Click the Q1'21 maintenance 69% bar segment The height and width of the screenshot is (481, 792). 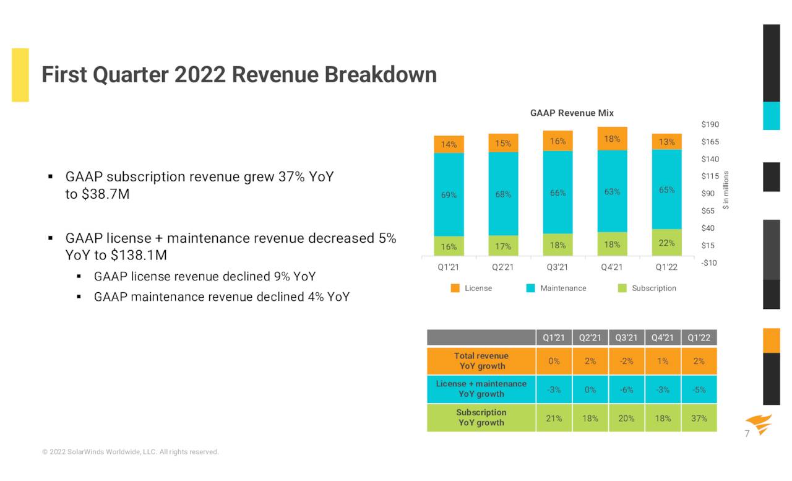(449, 194)
